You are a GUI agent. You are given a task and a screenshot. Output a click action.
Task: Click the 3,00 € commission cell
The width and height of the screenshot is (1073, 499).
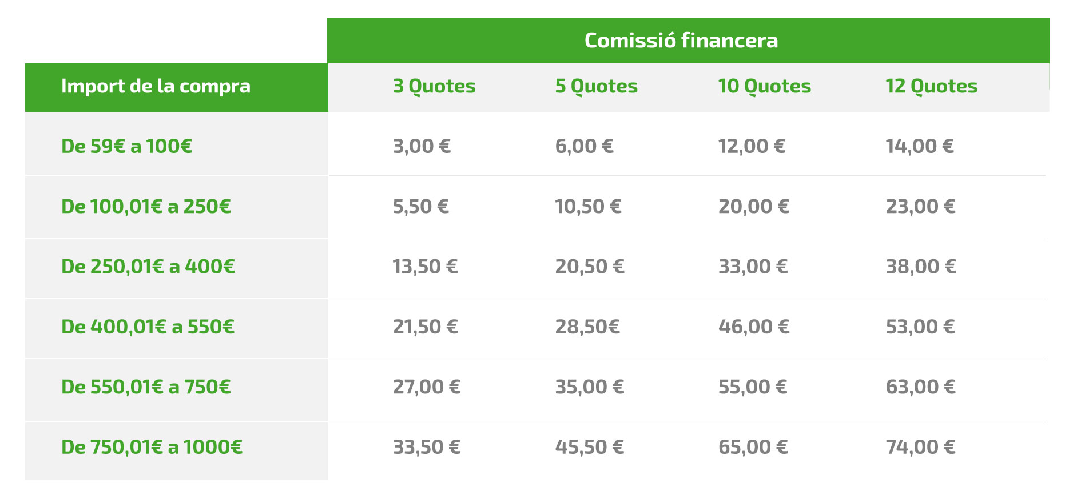click(x=422, y=146)
